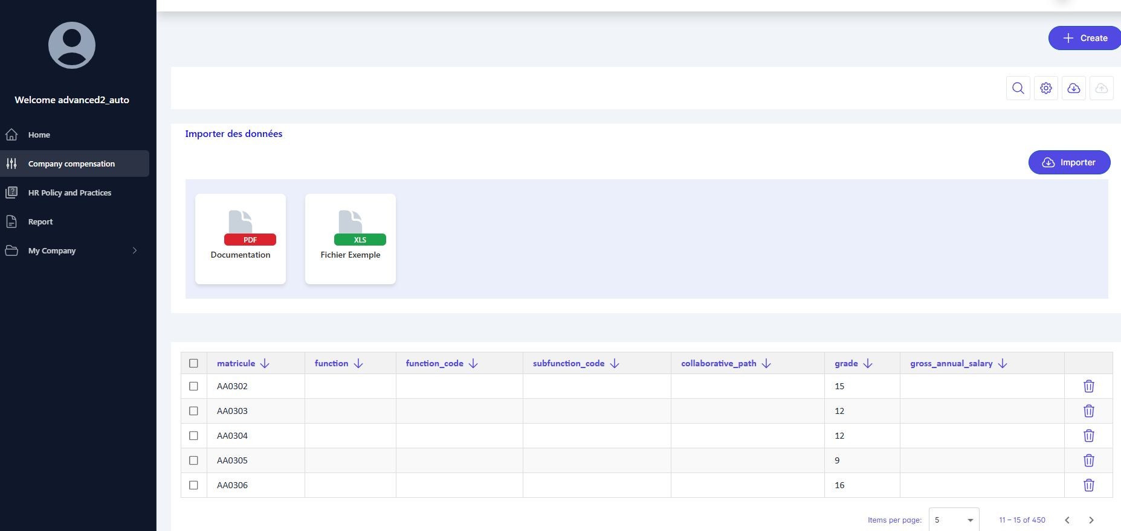
Task: Navigate to the Report section
Action: pyautogui.click(x=40, y=221)
